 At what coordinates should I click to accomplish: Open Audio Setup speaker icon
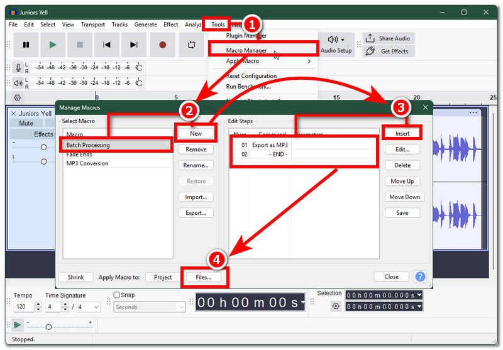tap(333, 40)
